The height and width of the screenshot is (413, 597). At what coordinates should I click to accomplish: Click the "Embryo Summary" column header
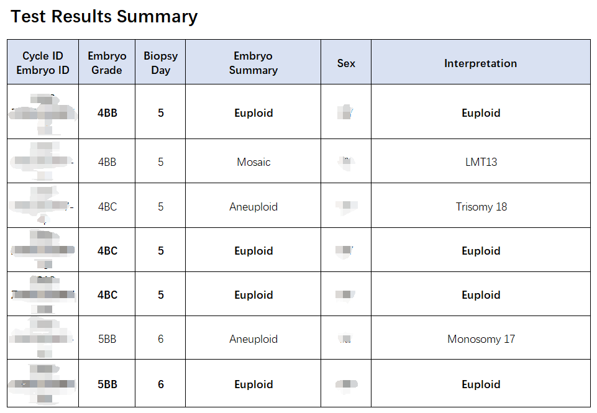[x=253, y=63]
